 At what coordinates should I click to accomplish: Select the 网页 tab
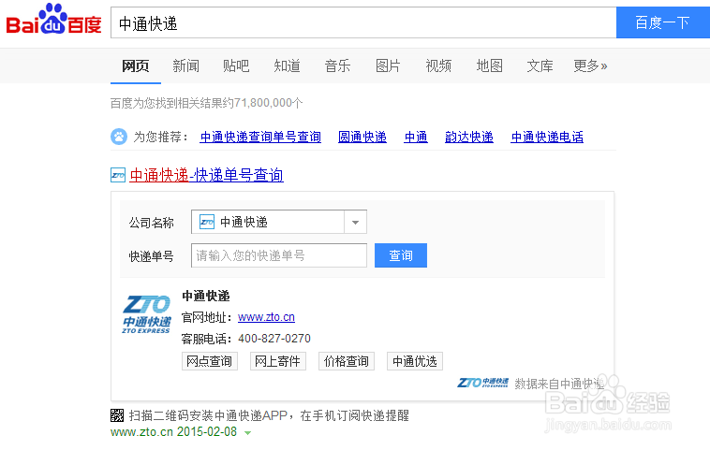pyautogui.click(x=136, y=66)
